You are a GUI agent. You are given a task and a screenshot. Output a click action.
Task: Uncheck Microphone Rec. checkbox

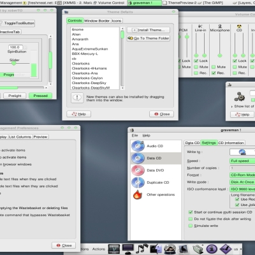[214, 73]
